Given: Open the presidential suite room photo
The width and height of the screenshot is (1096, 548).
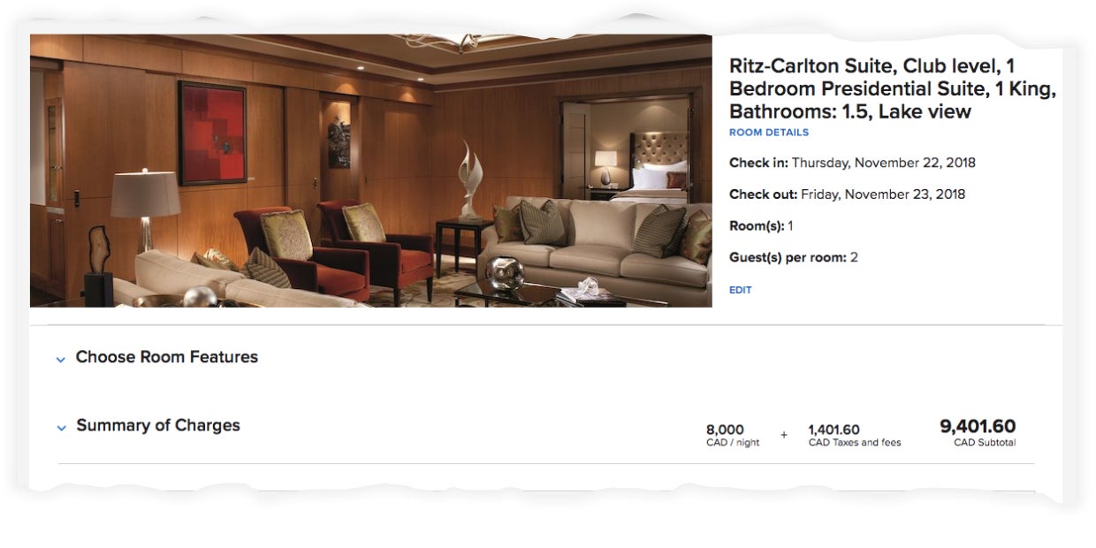Looking at the screenshot, I should [371, 171].
